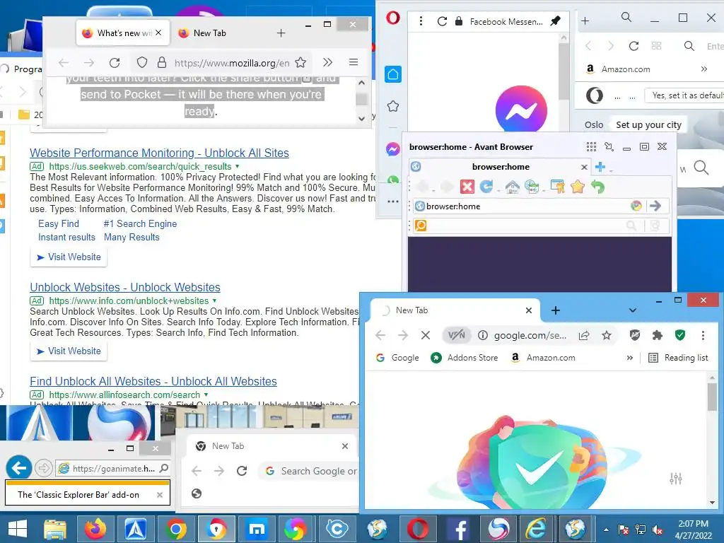Image resolution: width=724 pixels, height=543 pixels.
Task: Open Messenger icon in Opera sidebar
Action: pyautogui.click(x=393, y=148)
